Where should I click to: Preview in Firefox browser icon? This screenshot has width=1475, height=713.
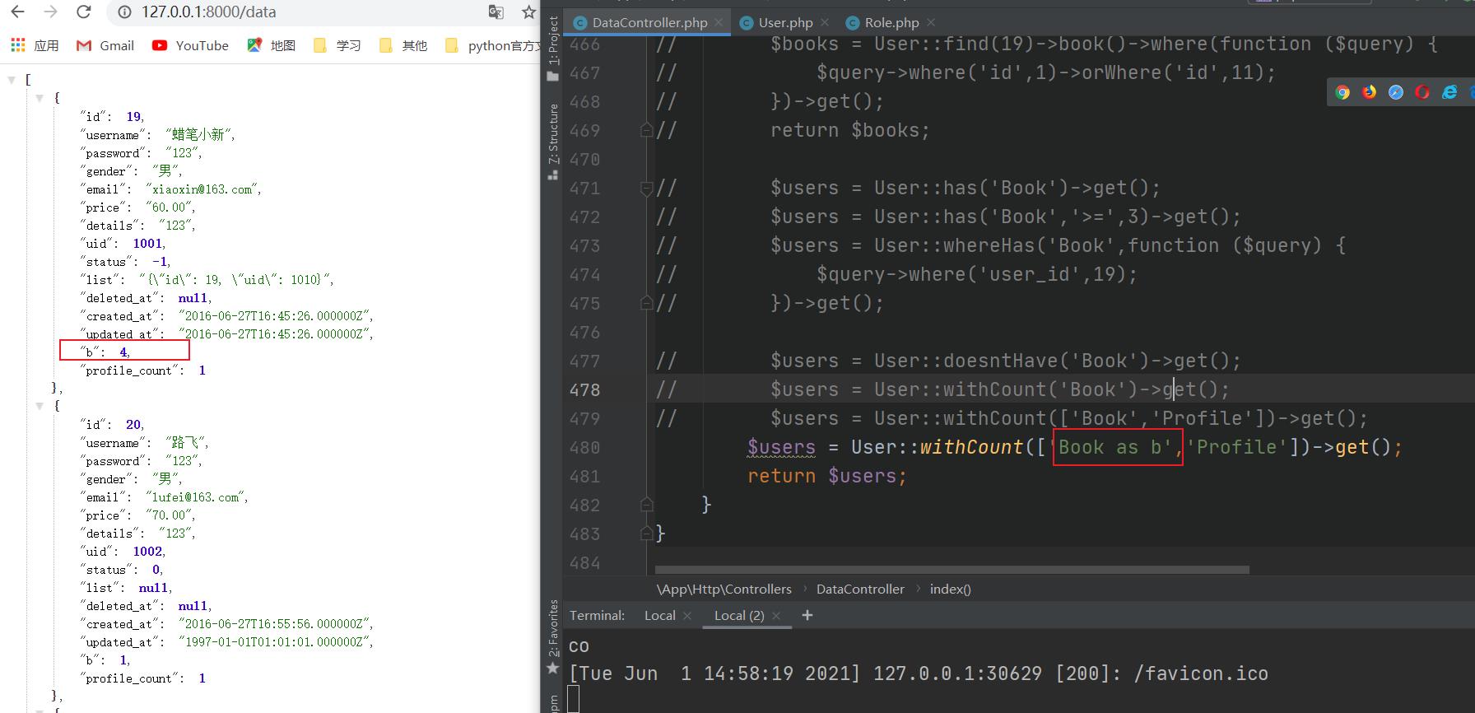[x=1369, y=92]
